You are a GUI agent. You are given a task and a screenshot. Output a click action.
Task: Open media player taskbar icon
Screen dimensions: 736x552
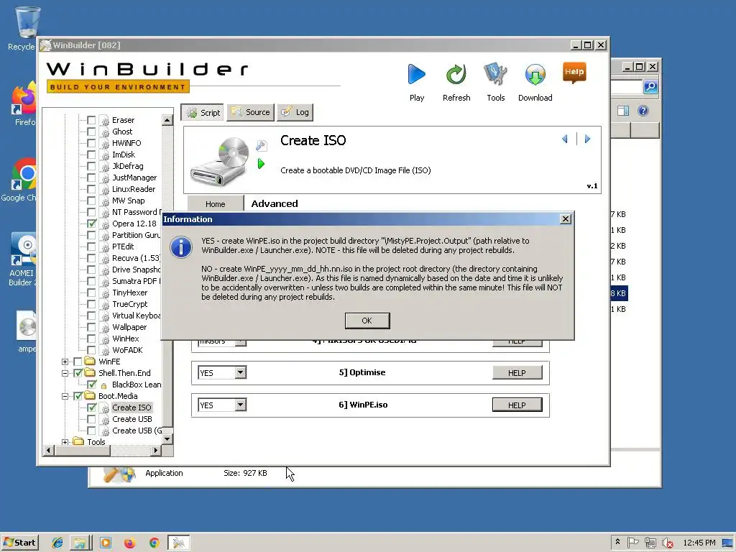(106, 543)
